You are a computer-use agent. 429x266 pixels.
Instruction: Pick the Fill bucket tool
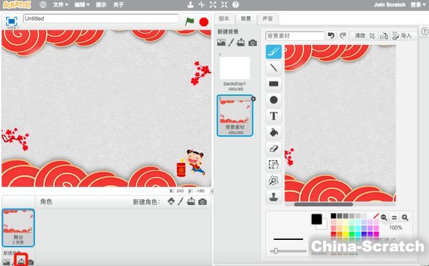tap(273, 132)
